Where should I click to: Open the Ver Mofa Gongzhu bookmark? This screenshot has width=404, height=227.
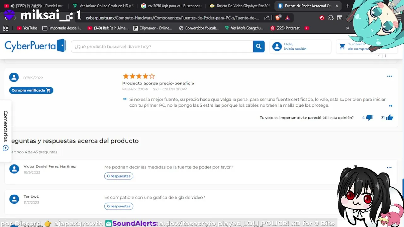244,28
